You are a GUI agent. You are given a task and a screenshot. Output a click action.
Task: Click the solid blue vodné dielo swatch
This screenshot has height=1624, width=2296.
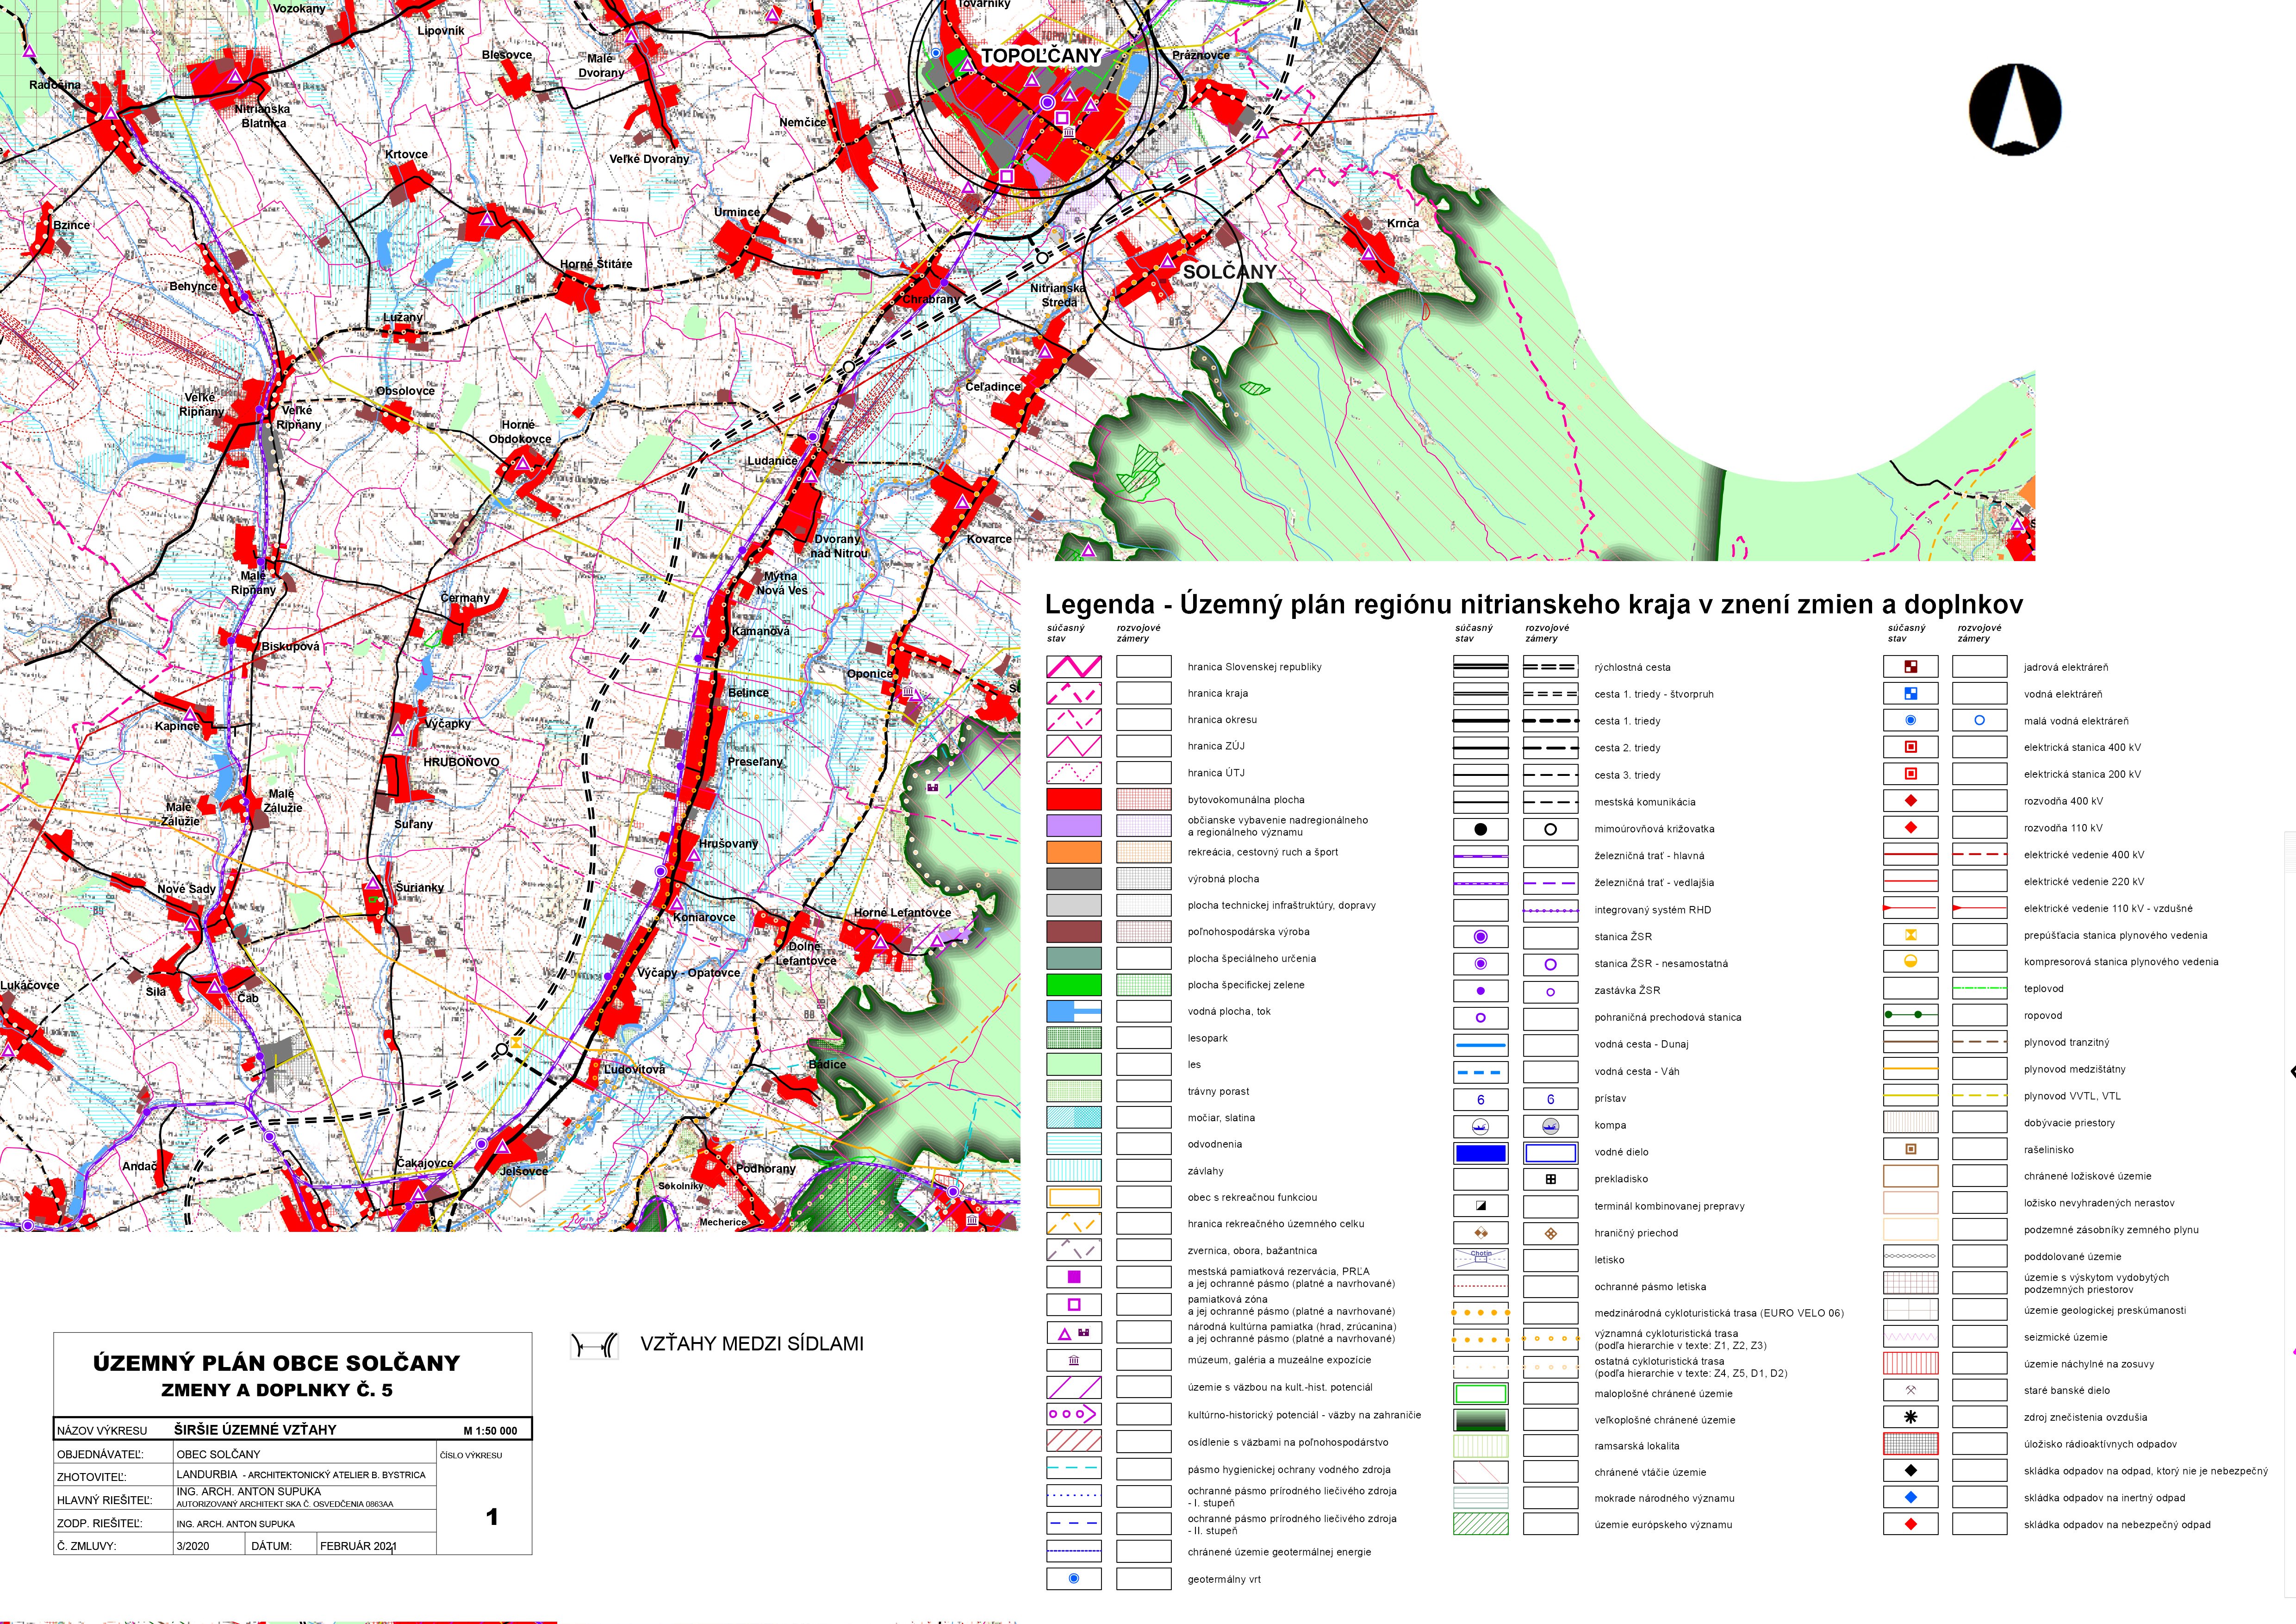point(1480,1153)
